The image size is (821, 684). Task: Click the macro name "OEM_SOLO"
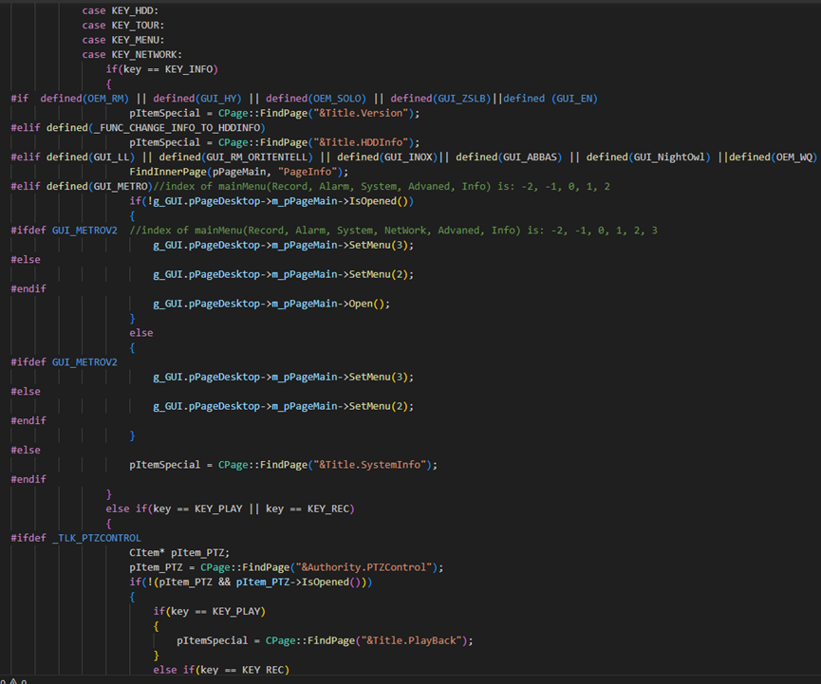pyautogui.click(x=337, y=99)
